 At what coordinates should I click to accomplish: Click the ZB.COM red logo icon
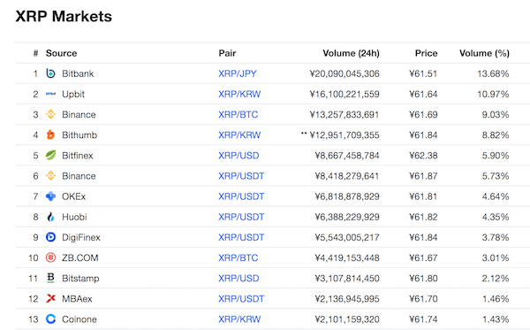[x=50, y=257]
